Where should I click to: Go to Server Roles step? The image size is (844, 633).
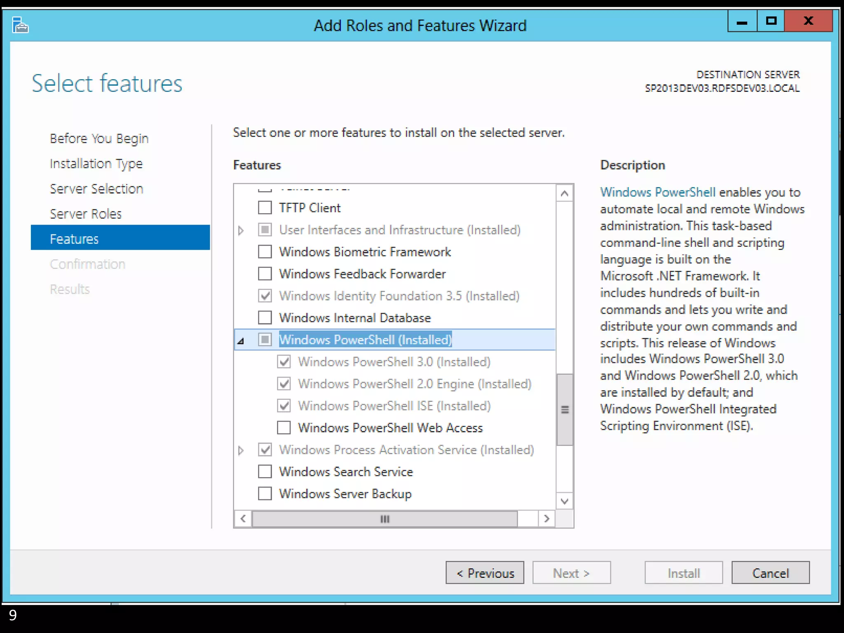pos(86,214)
